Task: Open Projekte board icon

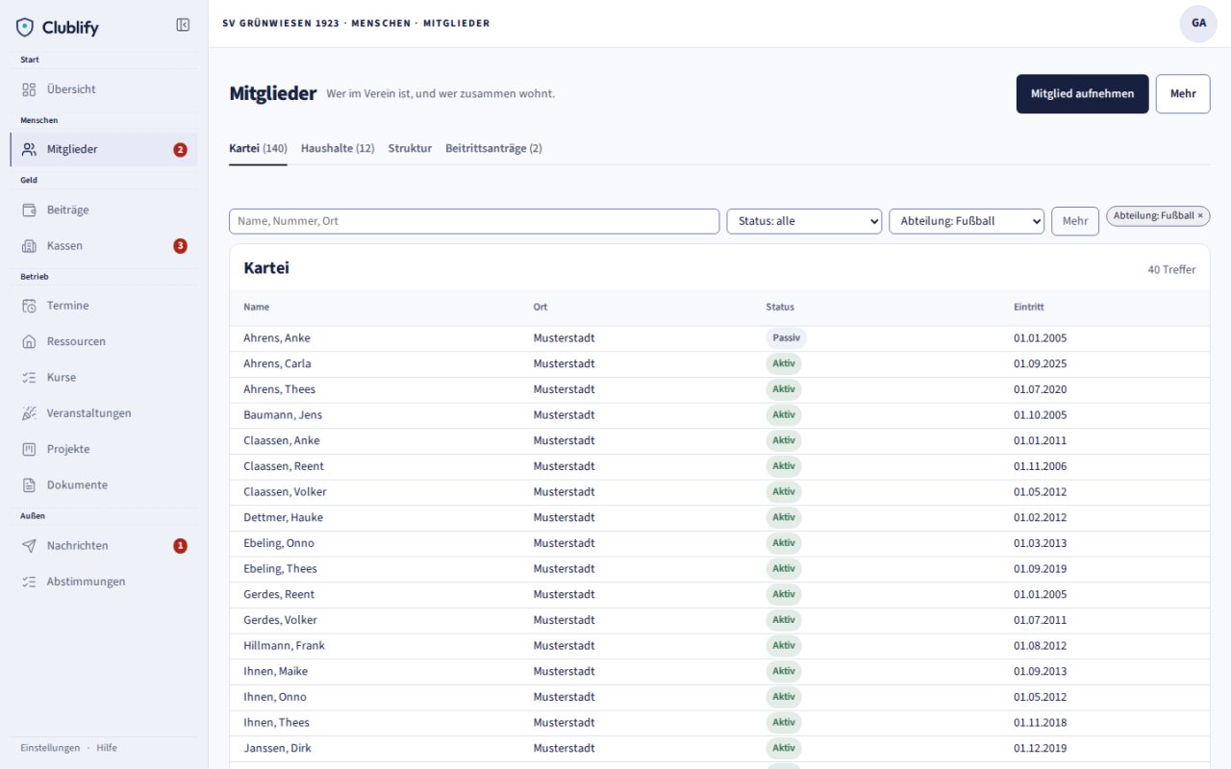Action: [29, 449]
